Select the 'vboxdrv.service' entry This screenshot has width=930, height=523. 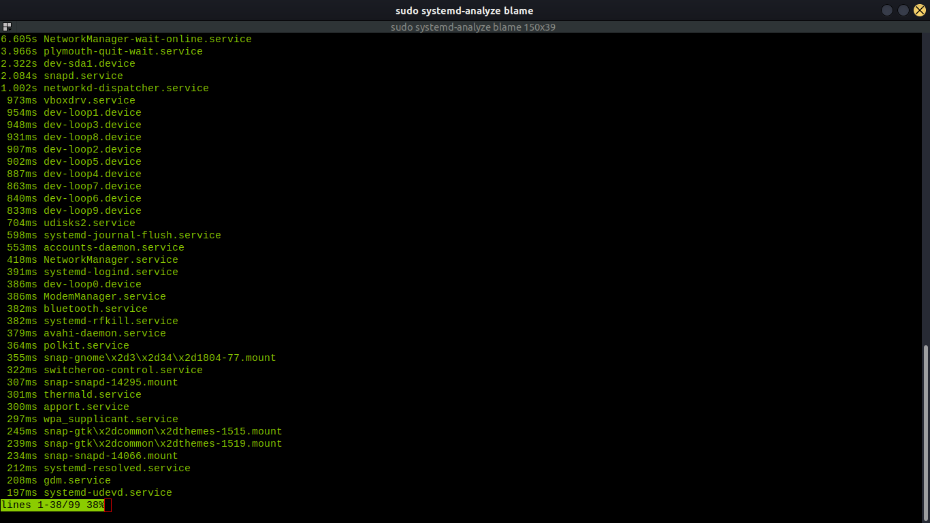[89, 101]
